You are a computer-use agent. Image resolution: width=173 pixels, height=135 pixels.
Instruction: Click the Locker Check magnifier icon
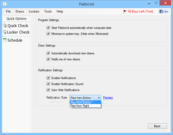[4, 32]
